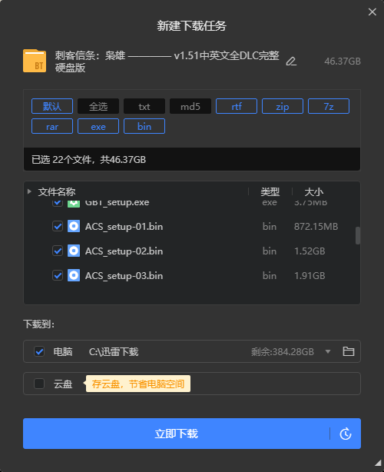Sort by 大小 column header
Viewport: 384px width, 472px height.
[314, 191]
